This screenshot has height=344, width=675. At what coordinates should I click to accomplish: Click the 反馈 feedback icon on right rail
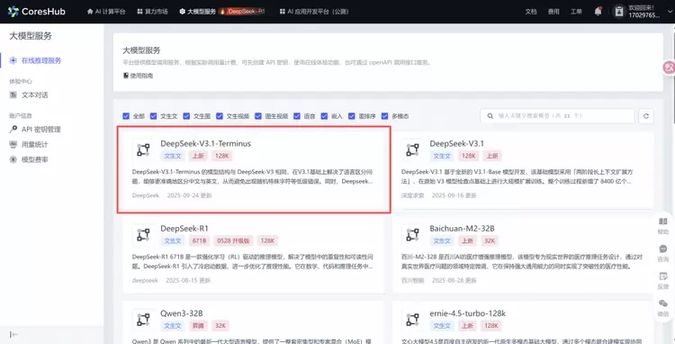[x=663, y=280]
